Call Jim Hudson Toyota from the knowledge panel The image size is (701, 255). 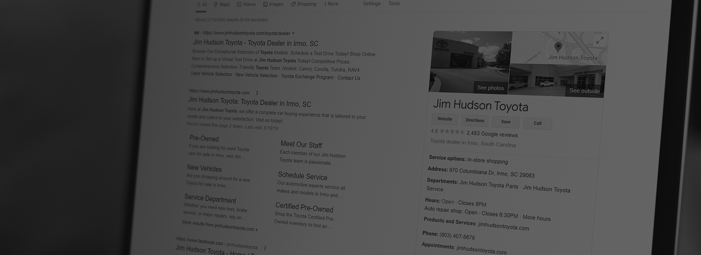coord(537,123)
